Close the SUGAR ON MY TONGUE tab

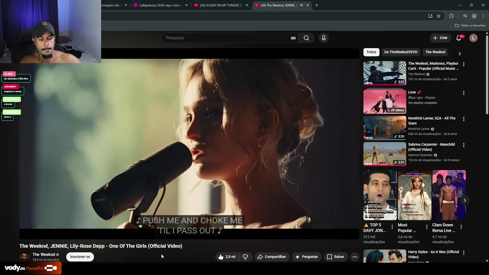pyautogui.click(x=247, y=5)
